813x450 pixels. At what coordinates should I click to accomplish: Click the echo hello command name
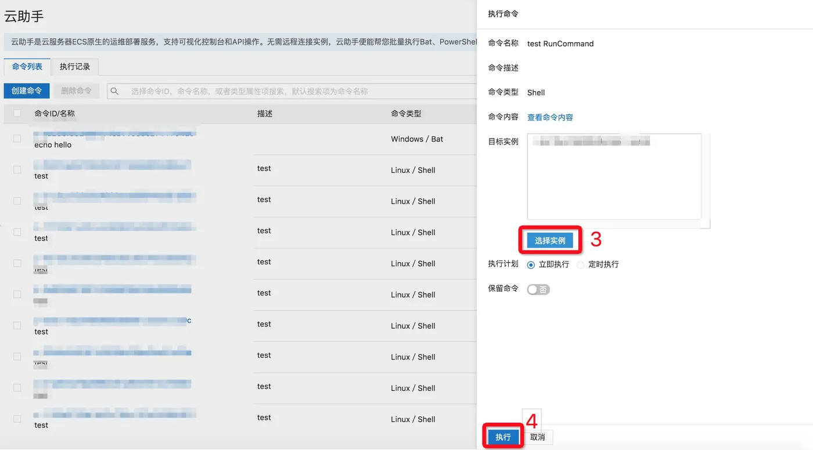click(53, 145)
